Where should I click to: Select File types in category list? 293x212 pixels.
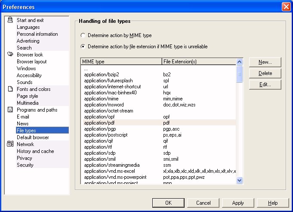click(42, 131)
